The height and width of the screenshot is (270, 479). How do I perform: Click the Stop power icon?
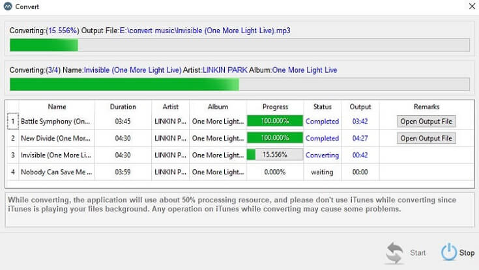click(449, 252)
